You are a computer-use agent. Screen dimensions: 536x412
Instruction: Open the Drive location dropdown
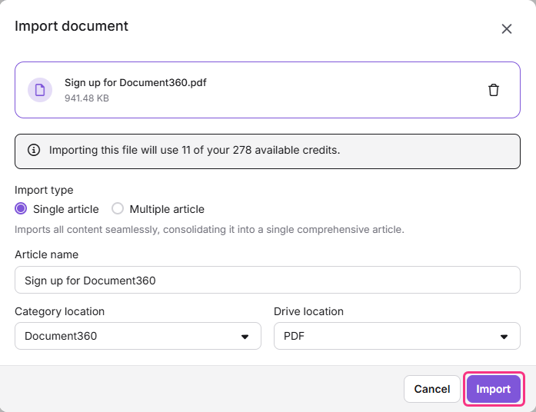pos(397,336)
